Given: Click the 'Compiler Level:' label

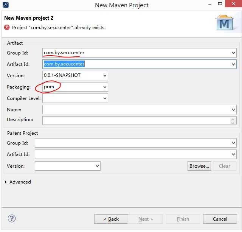Looking at the screenshot, I should click(23, 98).
